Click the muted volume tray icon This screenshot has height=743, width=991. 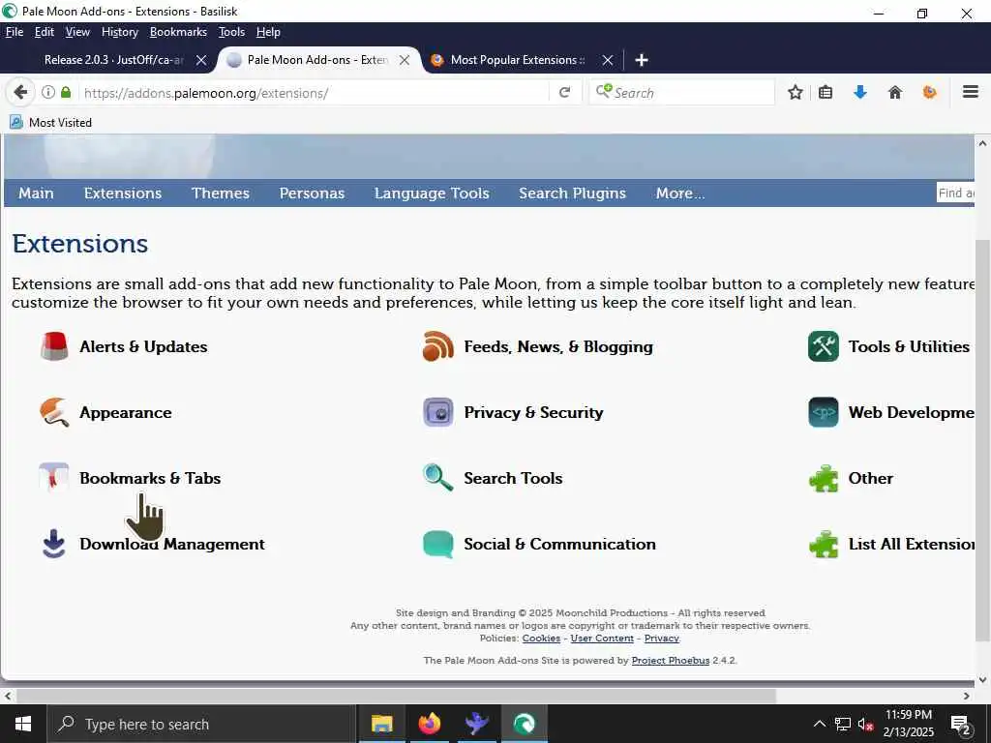[865, 724]
